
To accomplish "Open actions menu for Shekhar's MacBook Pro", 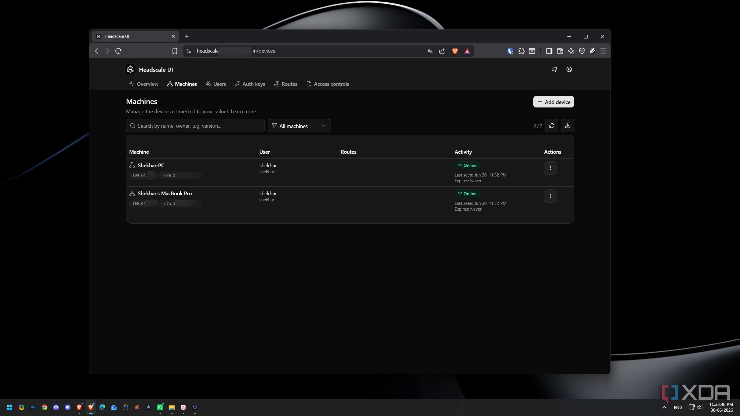I will pos(550,196).
